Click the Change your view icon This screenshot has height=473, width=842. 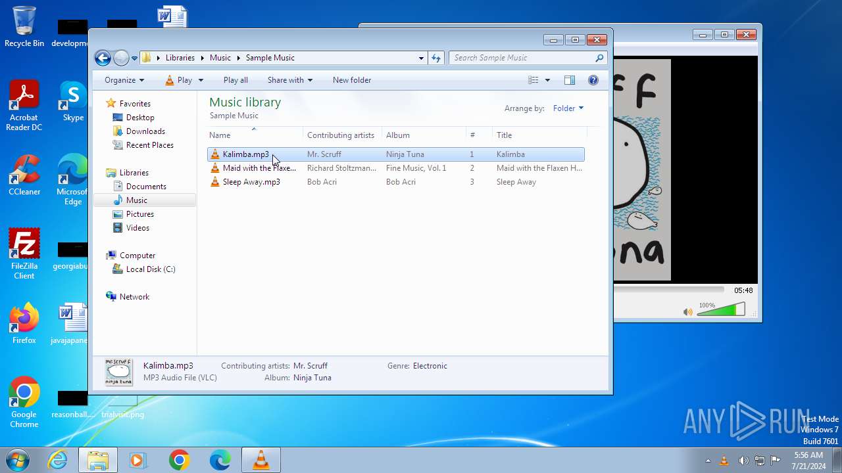(533, 80)
